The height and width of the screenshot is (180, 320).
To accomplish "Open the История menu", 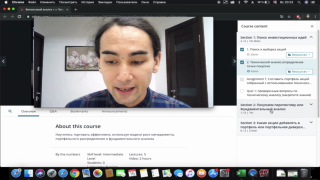I will point(87,2).
